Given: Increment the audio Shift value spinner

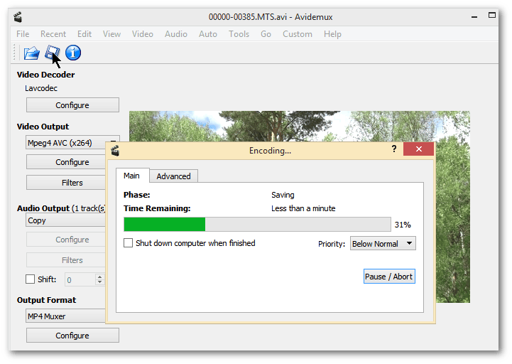Looking at the screenshot, I should click(99, 277).
